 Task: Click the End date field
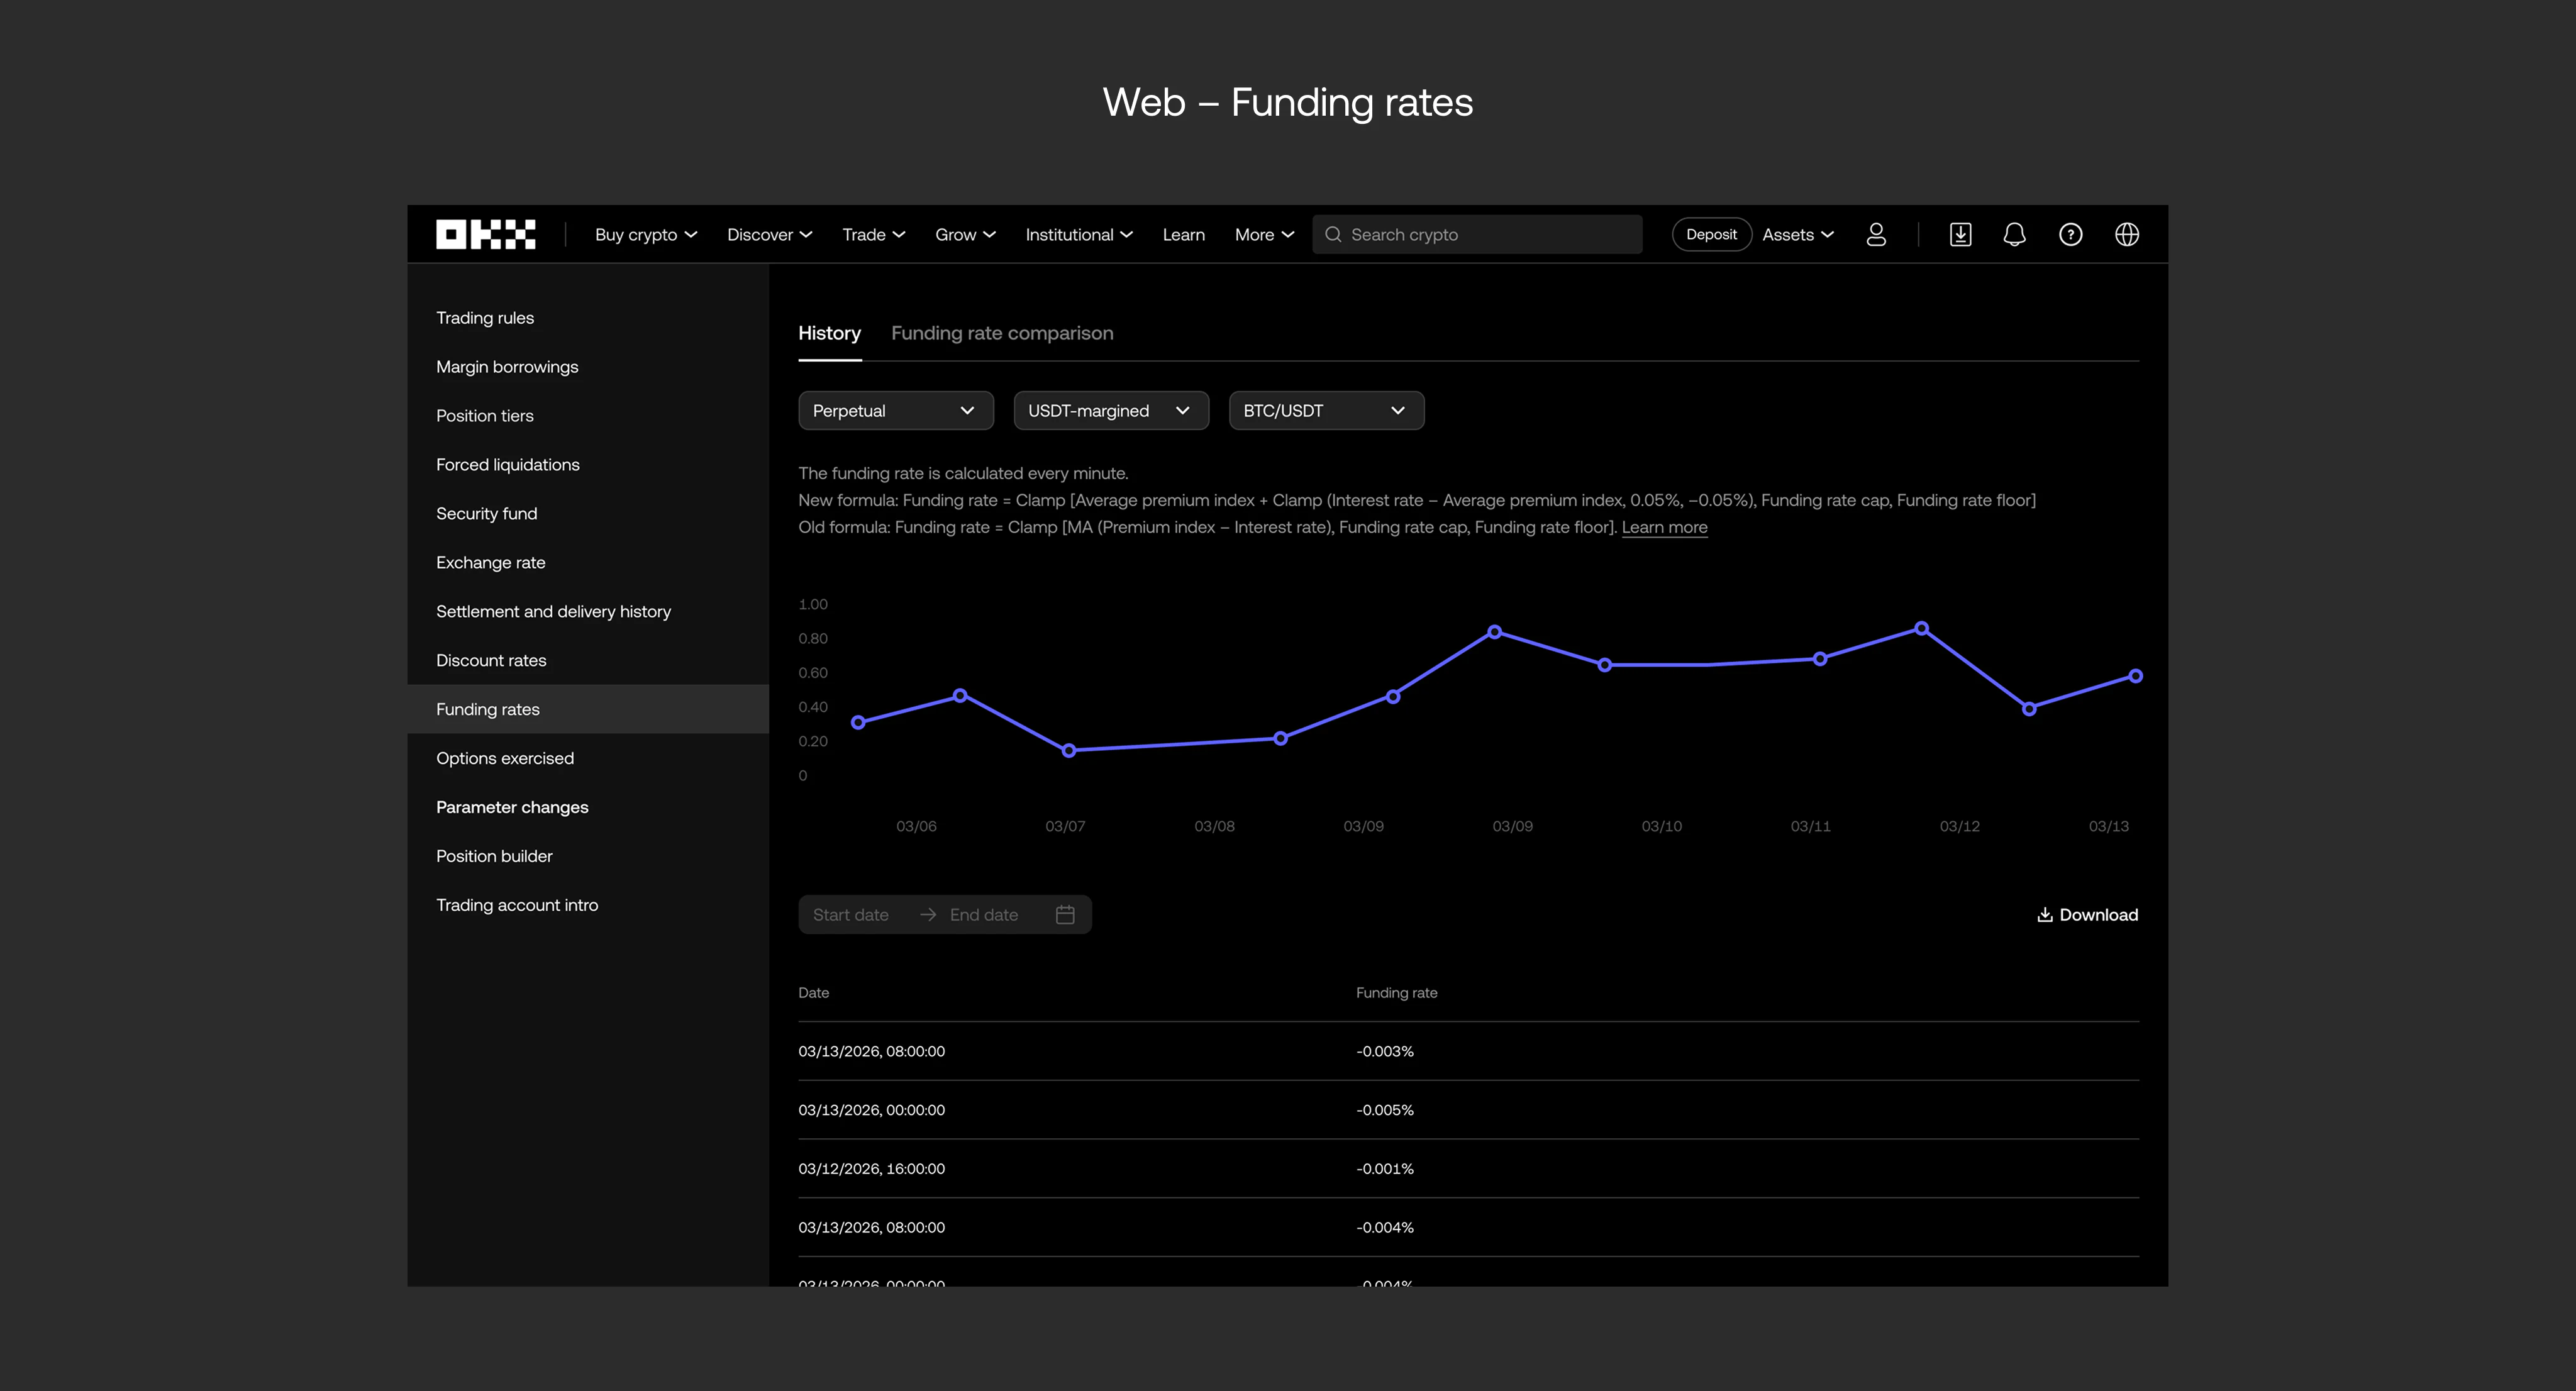pyautogui.click(x=984, y=914)
